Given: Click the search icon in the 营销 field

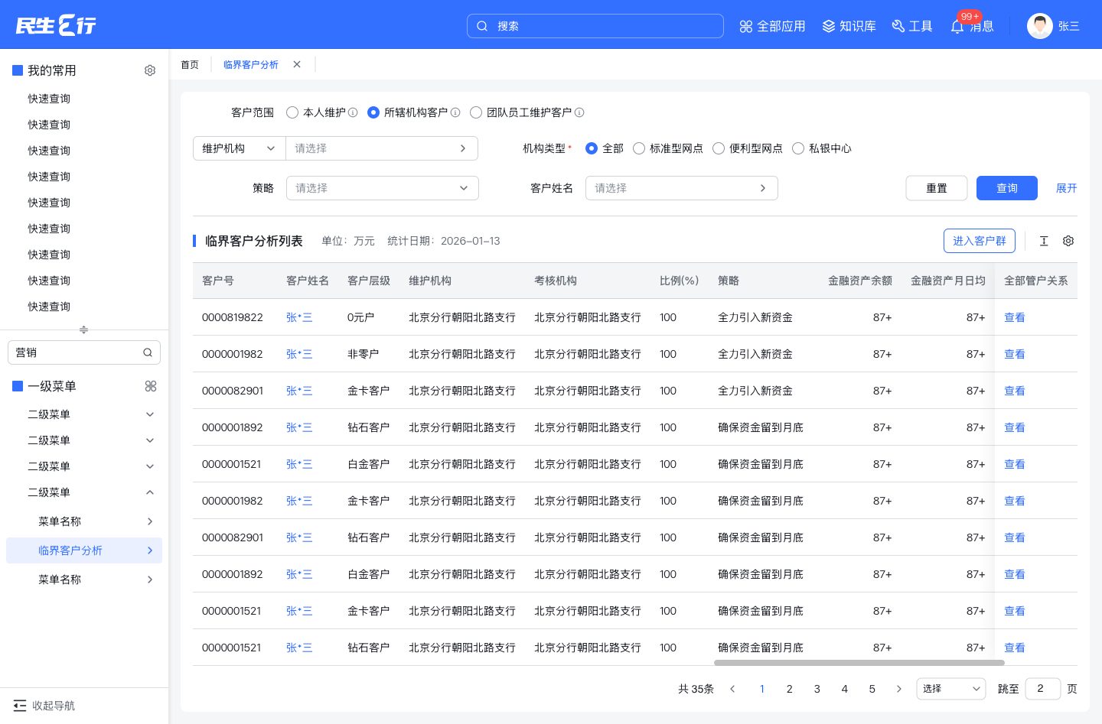Looking at the screenshot, I should click(148, 352).
